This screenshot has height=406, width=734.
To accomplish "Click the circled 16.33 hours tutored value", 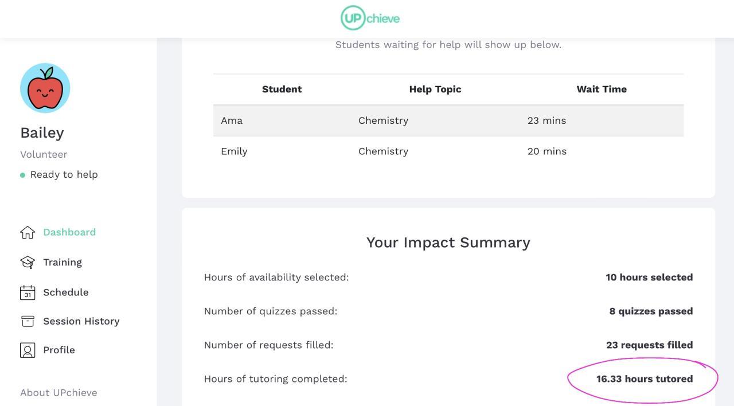I will [644, 379].
